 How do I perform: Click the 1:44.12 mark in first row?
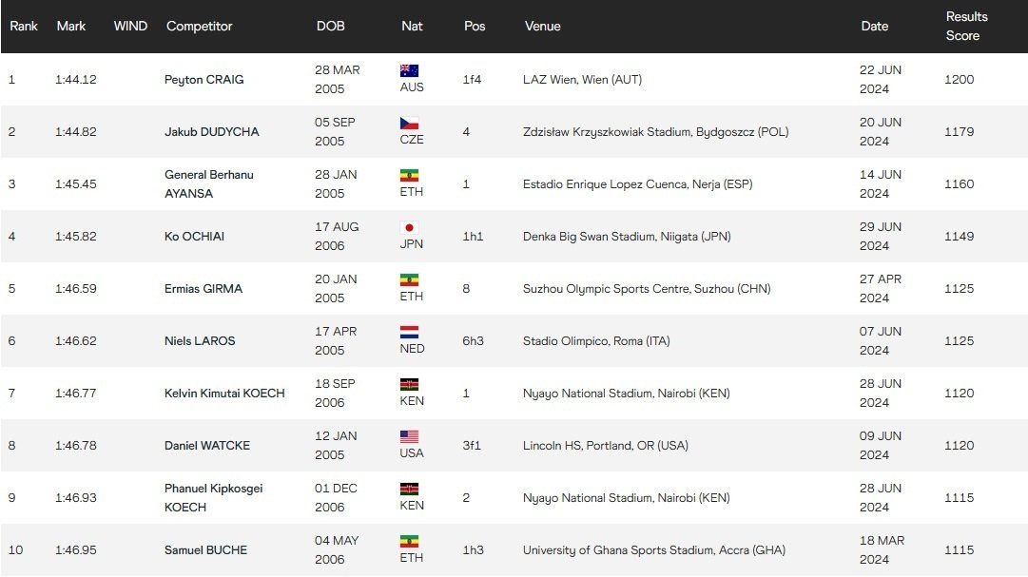click(x=76, y=80)
